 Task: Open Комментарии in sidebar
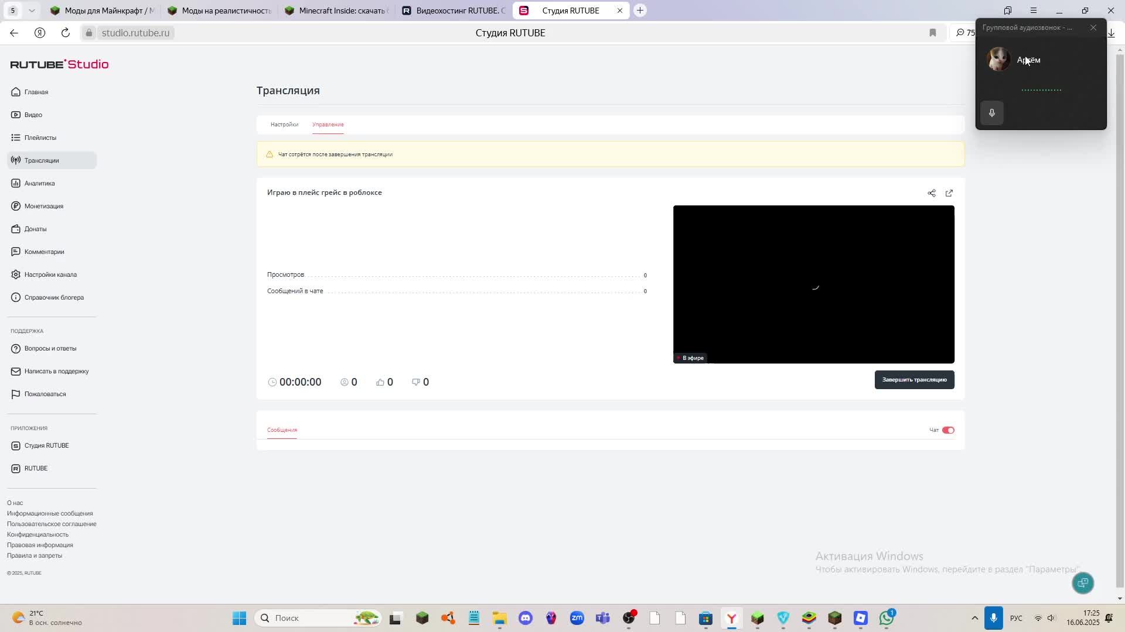(x=44, y=252)
